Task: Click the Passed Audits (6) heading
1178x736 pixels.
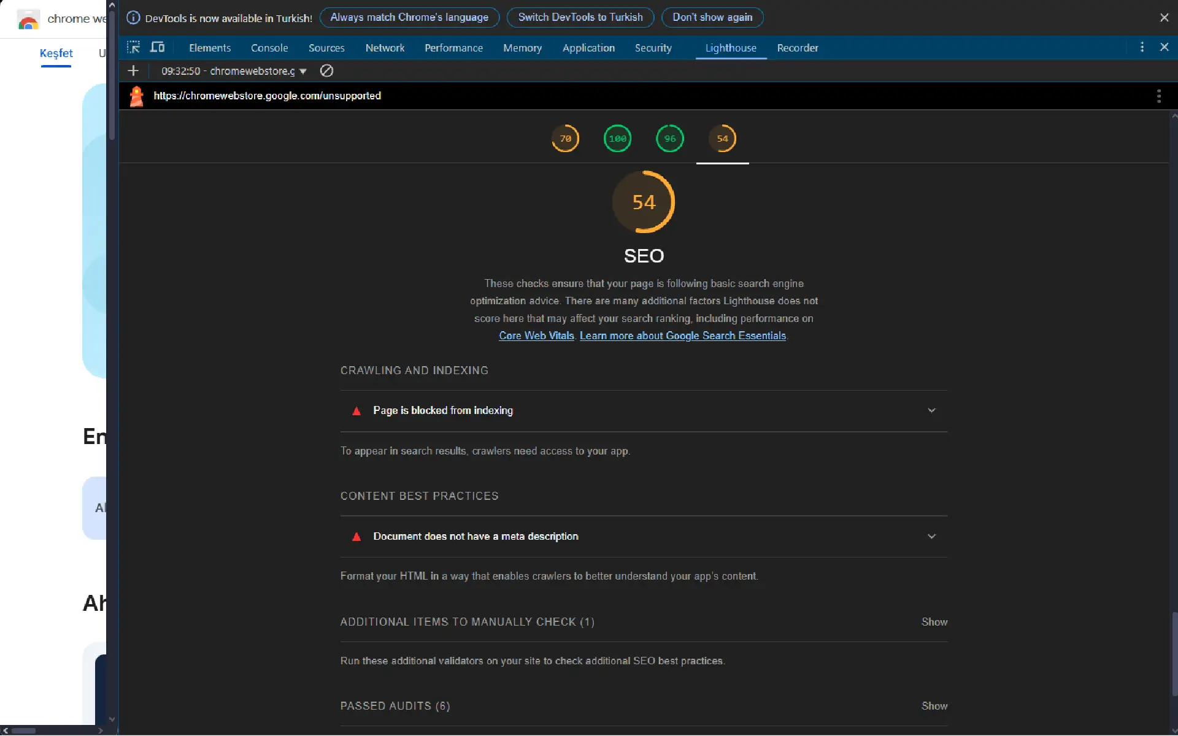Action: 395,706
